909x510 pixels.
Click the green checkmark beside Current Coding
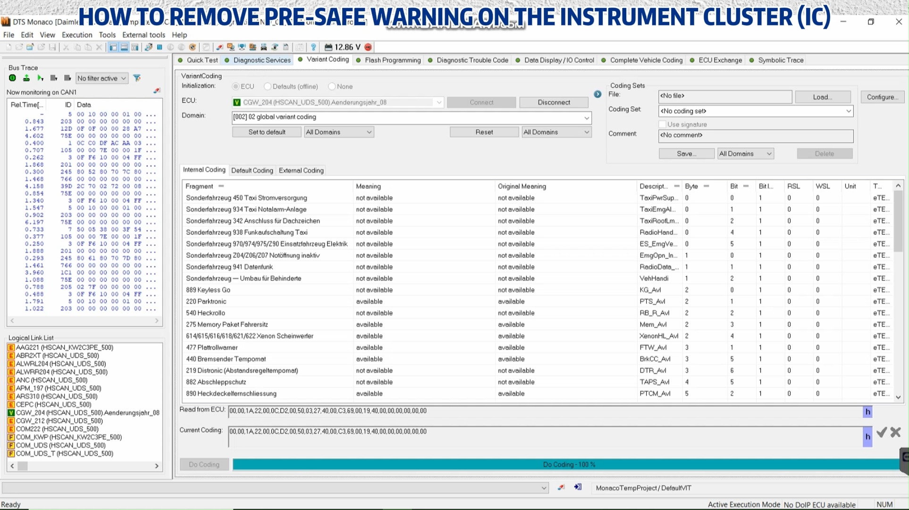click(882, 432)
